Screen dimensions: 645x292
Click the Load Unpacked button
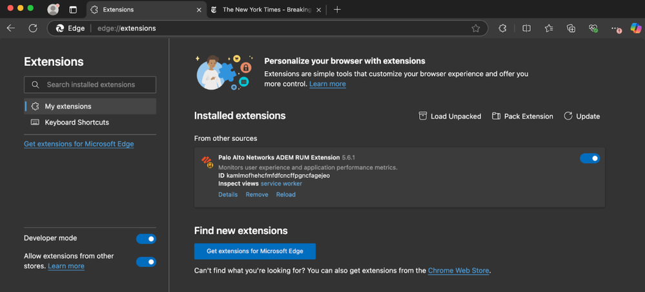click(449, 116)
